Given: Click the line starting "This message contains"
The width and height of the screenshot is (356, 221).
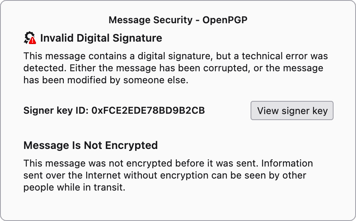Looking at the screenshot, I should click(x=175, y=56).
